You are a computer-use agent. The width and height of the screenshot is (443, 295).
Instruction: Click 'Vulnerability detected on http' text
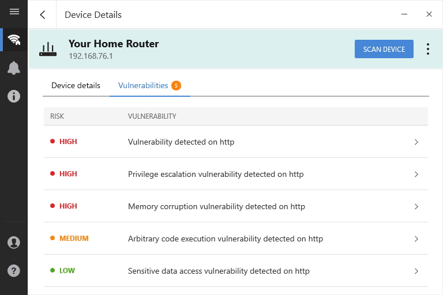pyautogui.click(x=181, y=142)
